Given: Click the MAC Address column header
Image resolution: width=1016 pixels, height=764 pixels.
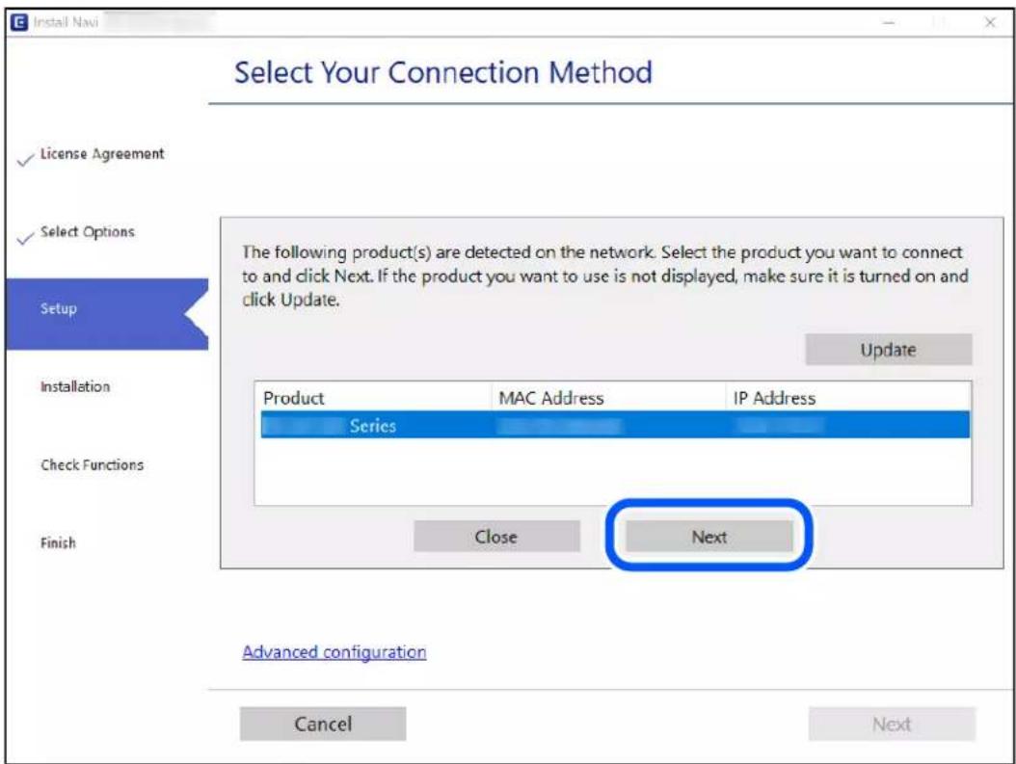Looking at the screenshot, I should (550, 398).
